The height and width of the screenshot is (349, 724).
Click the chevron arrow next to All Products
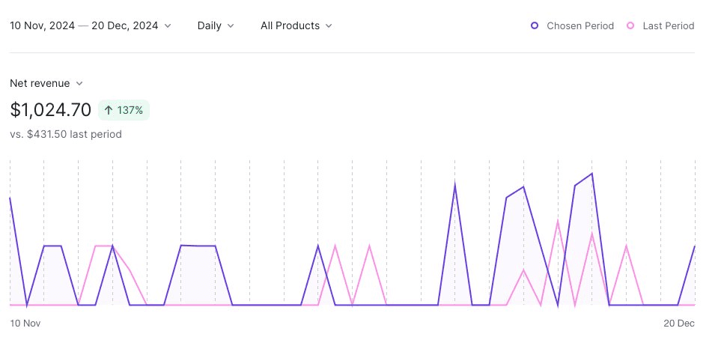(329, 26)
